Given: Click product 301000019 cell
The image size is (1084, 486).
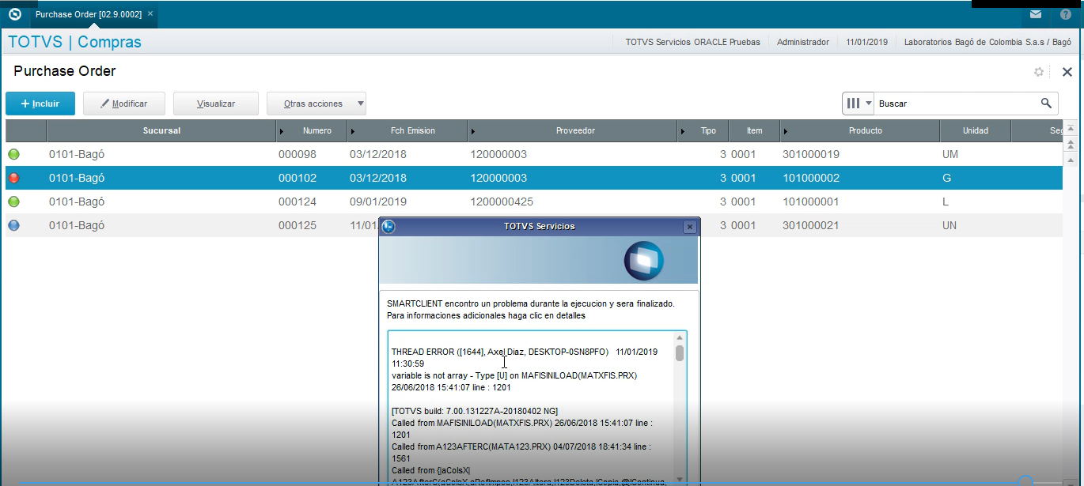Looking at the screenshot, I should 811,154.
